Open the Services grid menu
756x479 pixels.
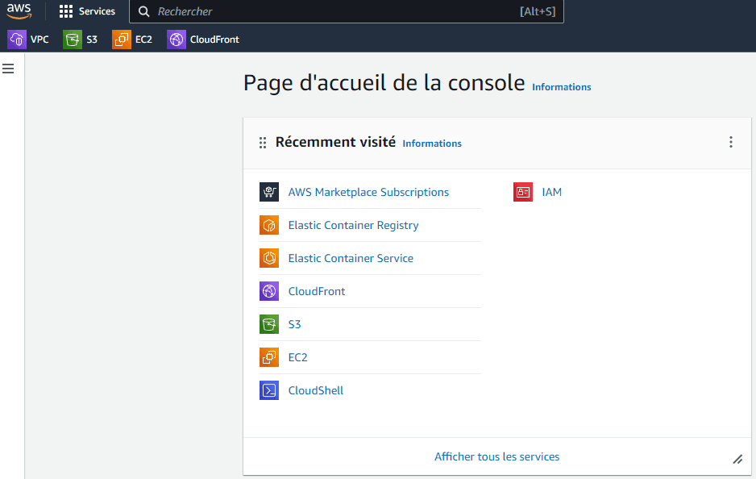click(x=65, y=11)
